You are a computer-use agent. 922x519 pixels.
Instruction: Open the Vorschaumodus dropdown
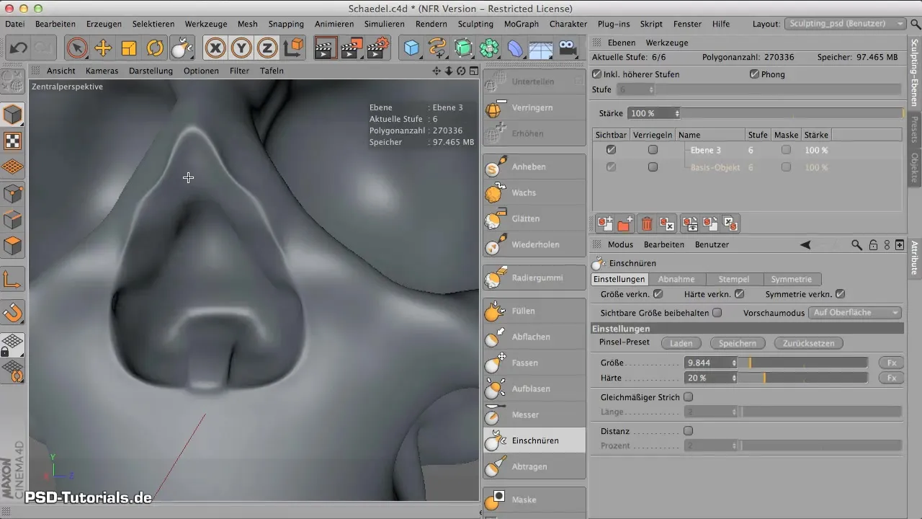855,313
